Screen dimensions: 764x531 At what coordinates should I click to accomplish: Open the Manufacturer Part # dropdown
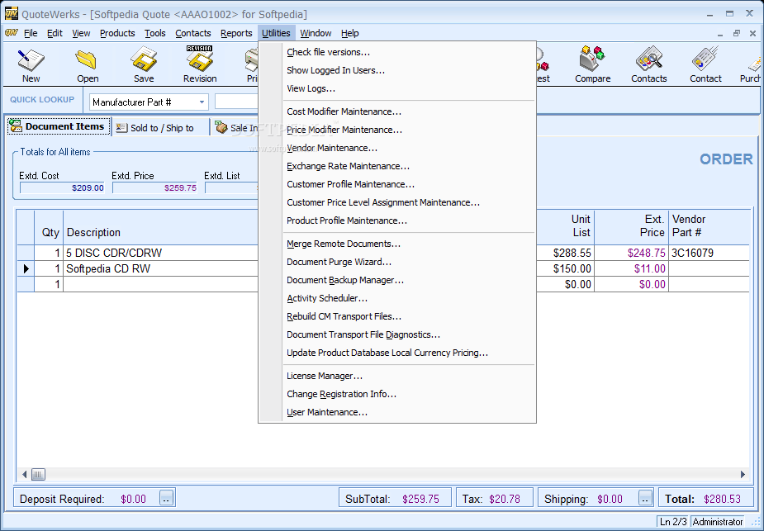point(202,102)
